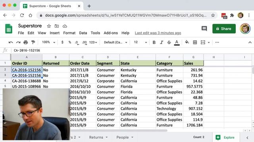The height and width of the screenshot is (142, 254).
Task: Open the 'Last edit was 3 minutes ago' link
Action: (158, 33)
